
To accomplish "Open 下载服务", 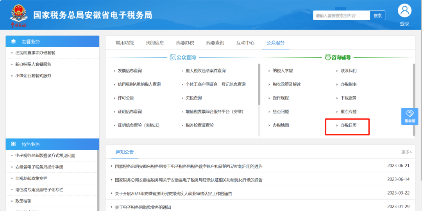I will click(349, 98).
